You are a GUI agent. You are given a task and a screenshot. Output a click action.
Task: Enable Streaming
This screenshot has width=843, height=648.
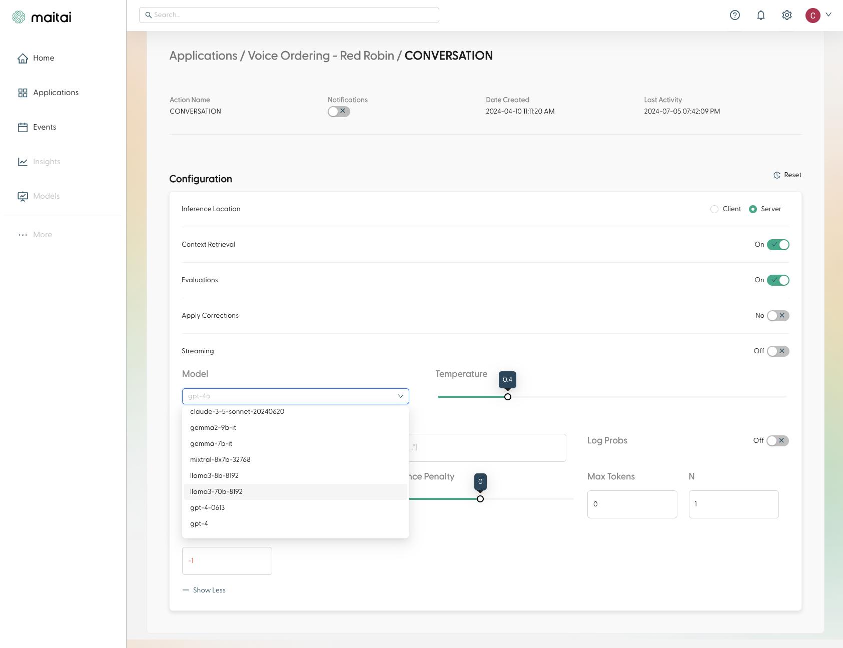[x=778, y=351]
